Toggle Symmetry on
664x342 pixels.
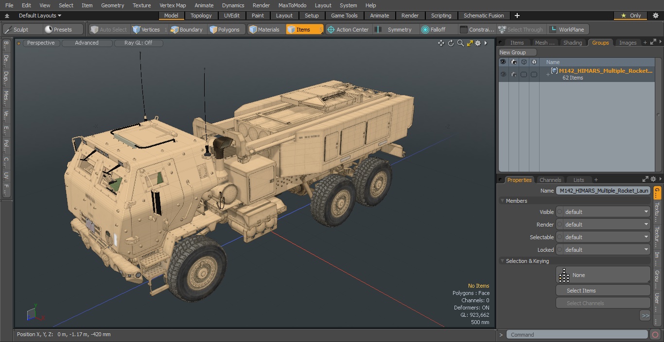click(x=394, y=30)
